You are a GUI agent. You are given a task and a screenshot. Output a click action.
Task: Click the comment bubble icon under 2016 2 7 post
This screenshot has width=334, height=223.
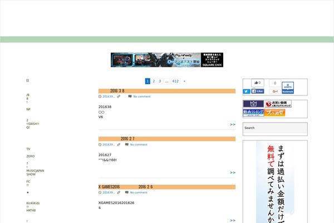pyautogui.click(x=127, y=144)
